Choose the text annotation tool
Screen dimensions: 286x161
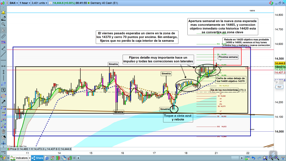pos(3,90)
